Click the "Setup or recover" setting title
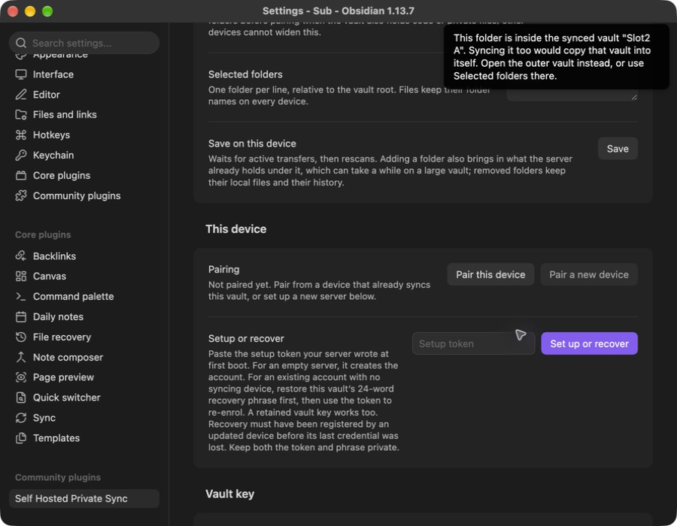This screenshot has height=526, width=677. coord(246,338)
